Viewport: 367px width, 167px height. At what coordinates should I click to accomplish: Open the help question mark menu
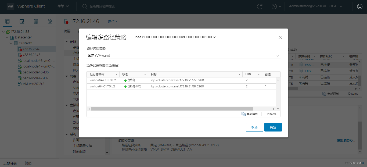click(x=276, y=6)
